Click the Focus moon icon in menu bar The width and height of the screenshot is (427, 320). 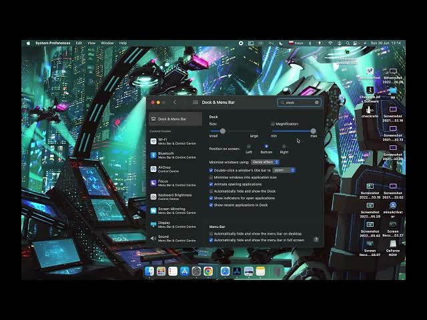point(281,43)
